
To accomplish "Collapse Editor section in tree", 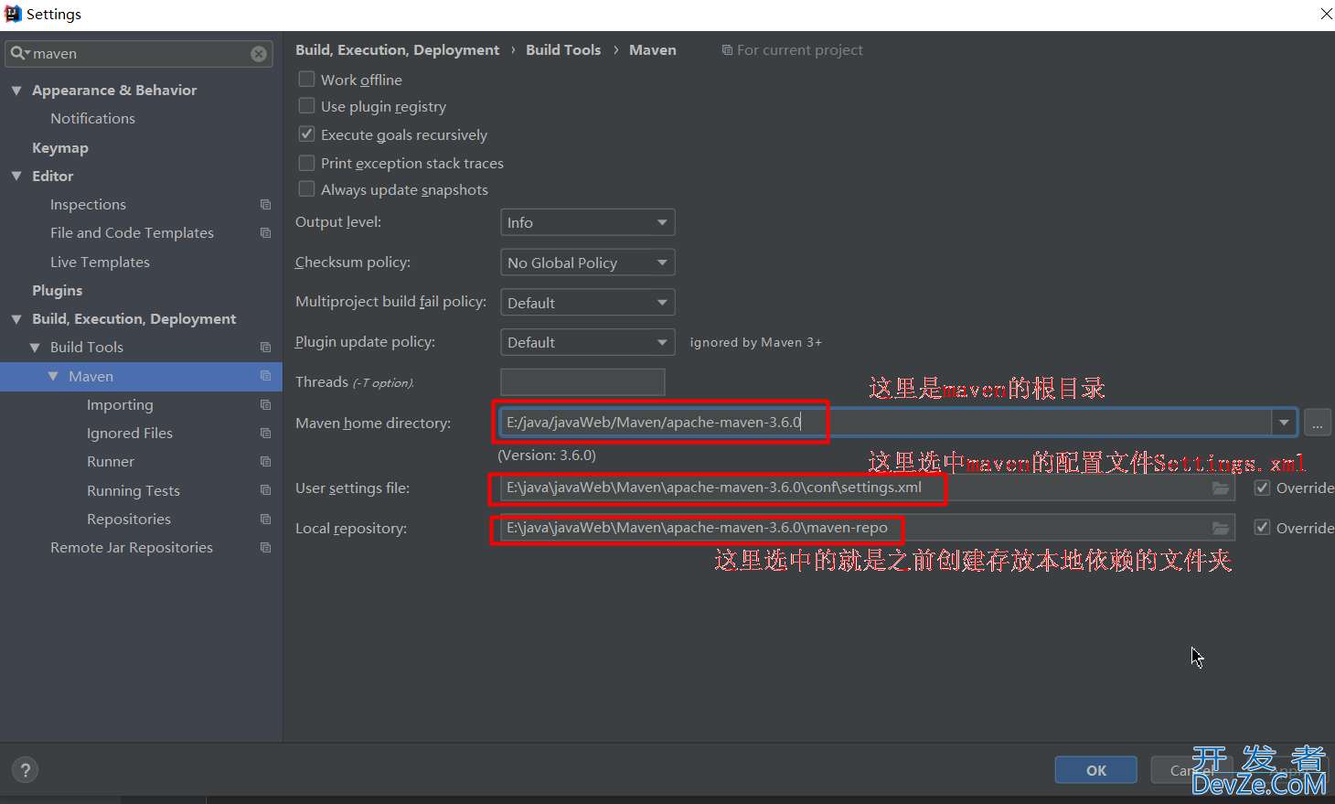I will coord(16,176).
